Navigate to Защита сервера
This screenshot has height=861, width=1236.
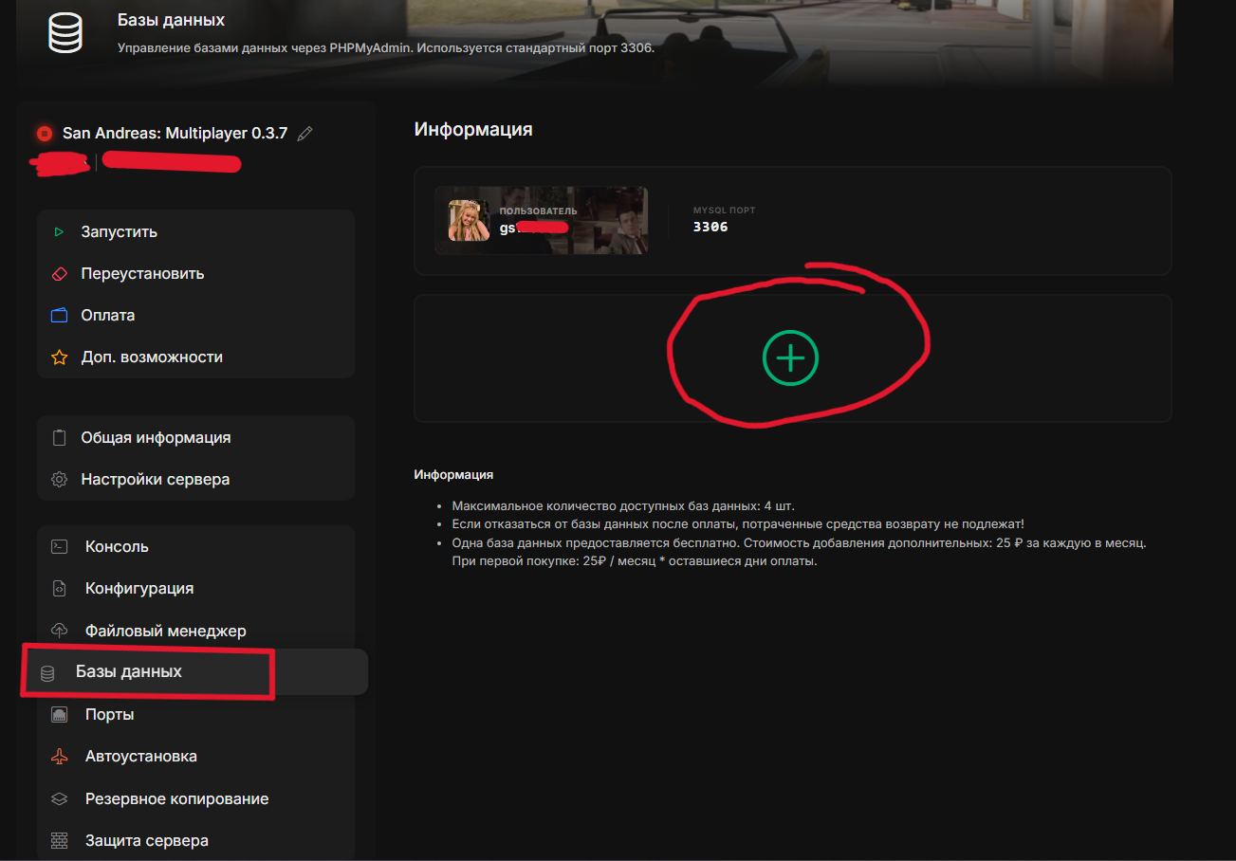[146, 840]
